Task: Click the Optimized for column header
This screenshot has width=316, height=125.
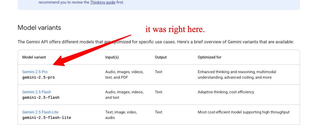Action: tap(209, 57)
